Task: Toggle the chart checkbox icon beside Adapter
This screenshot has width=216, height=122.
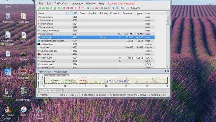Action: click(127, 8)
